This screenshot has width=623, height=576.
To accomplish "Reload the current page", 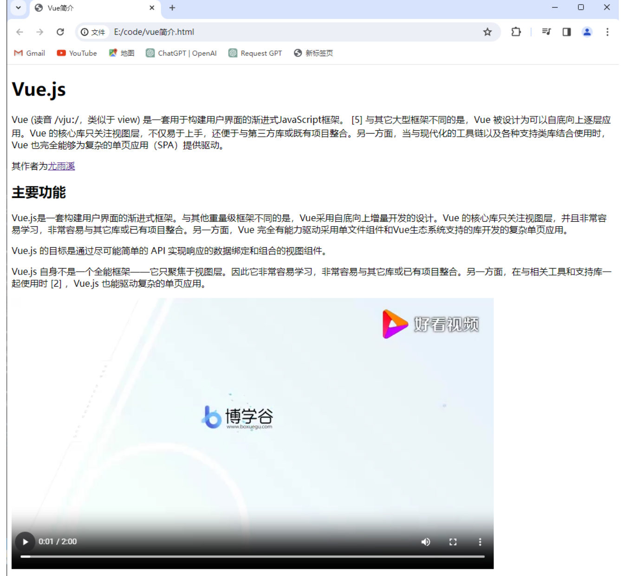I will [x=60, y=32].
